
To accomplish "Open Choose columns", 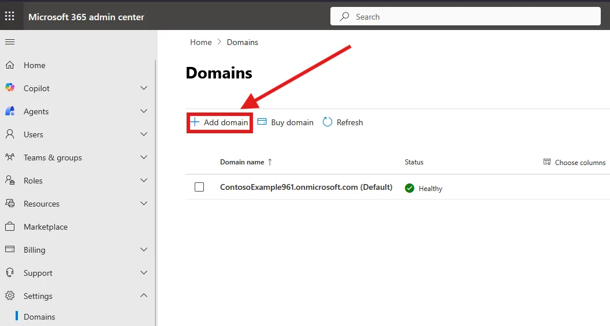I will 574,162.
